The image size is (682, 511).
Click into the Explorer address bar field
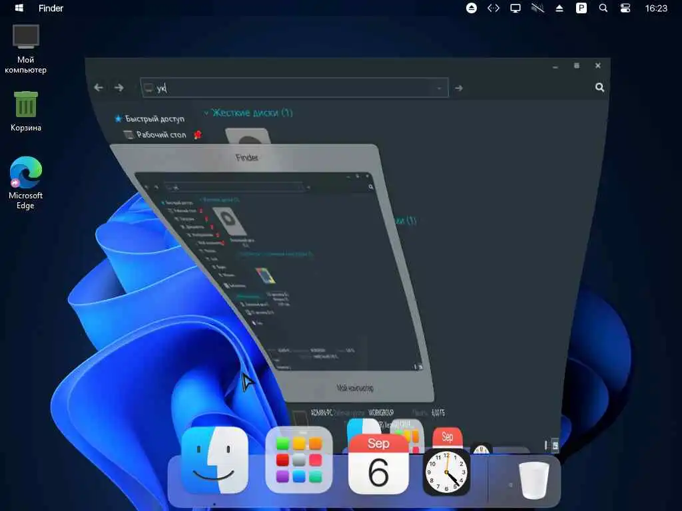click(x=294, y=88)
